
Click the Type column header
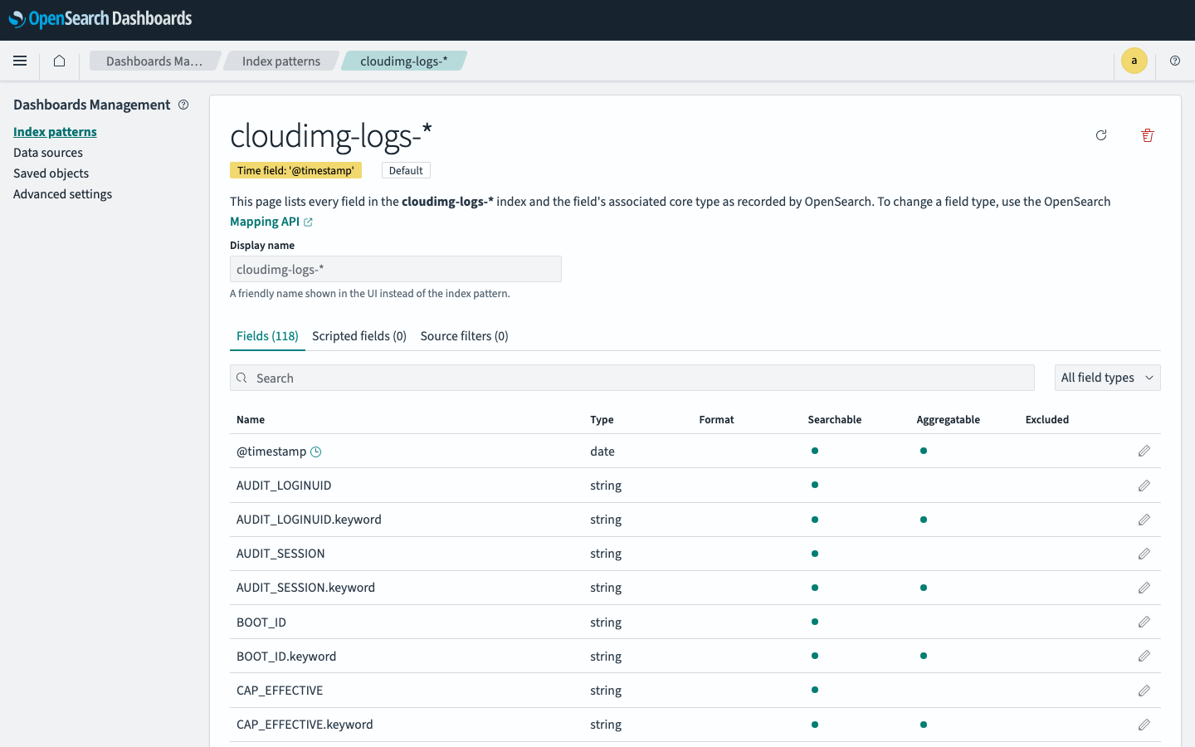[602, 420]
